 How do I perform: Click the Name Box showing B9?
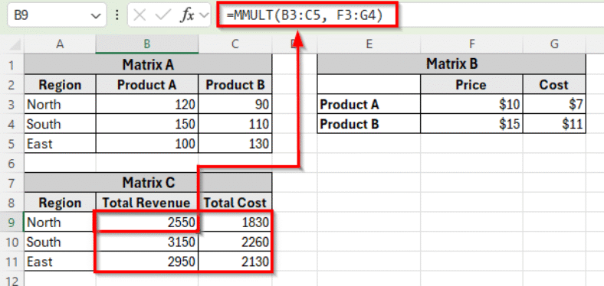click(x=57, y=15)
